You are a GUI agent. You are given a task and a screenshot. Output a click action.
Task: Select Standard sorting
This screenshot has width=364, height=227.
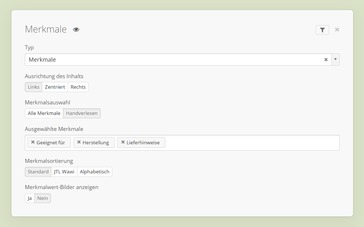[x=38, y=172]
